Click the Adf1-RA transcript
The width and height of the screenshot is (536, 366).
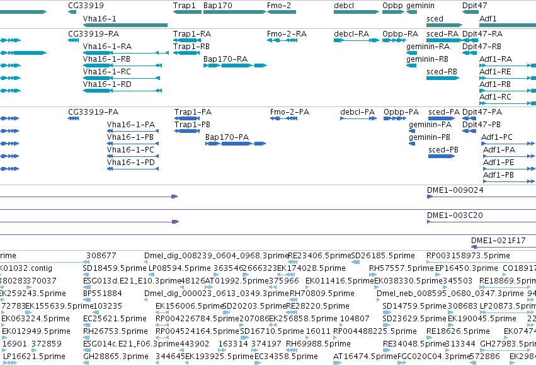coord(508,66)
